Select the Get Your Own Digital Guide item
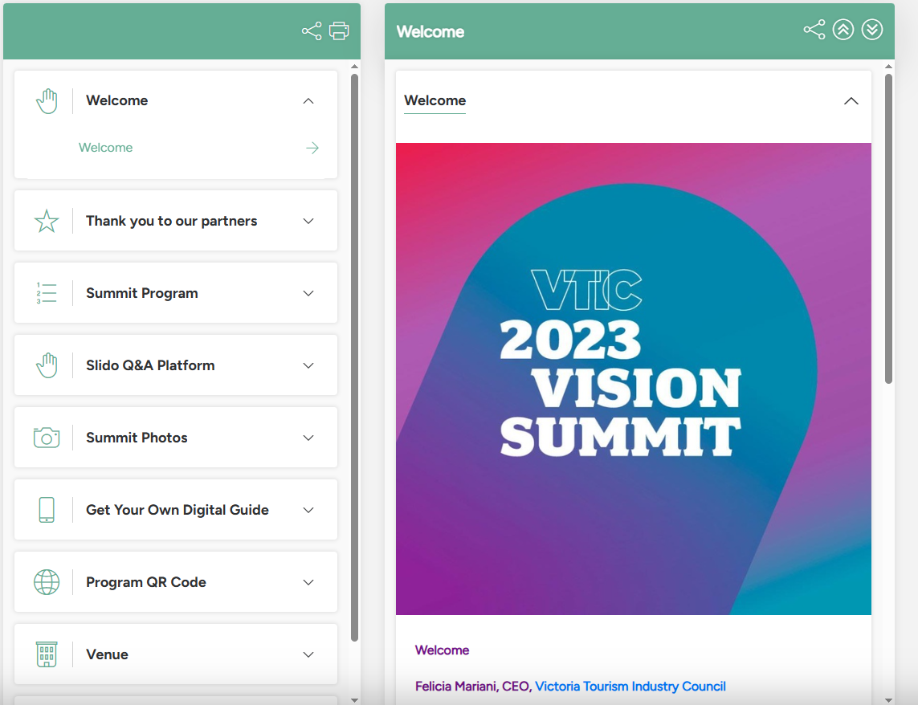 coord(177,510)
